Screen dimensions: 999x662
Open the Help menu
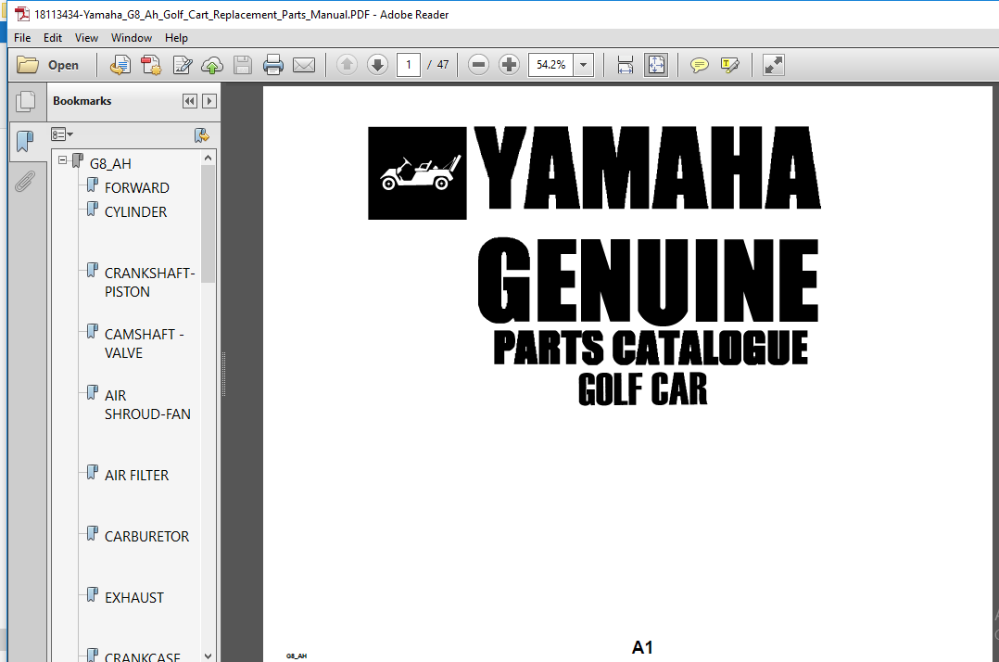tap(176, 38)
